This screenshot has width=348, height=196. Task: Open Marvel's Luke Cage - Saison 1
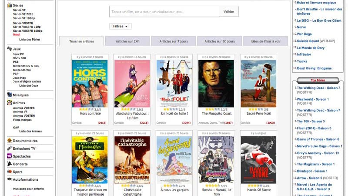(320, 146)
